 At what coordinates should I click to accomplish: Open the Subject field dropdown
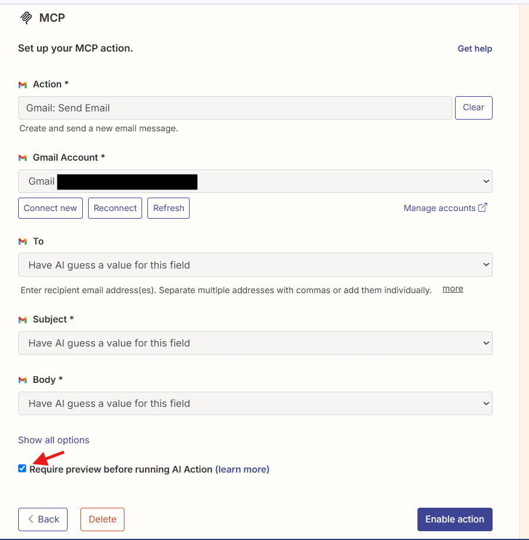pyautogui.click(x=255, y=343)
